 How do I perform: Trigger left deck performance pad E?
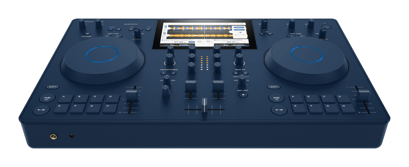[61, 109]
